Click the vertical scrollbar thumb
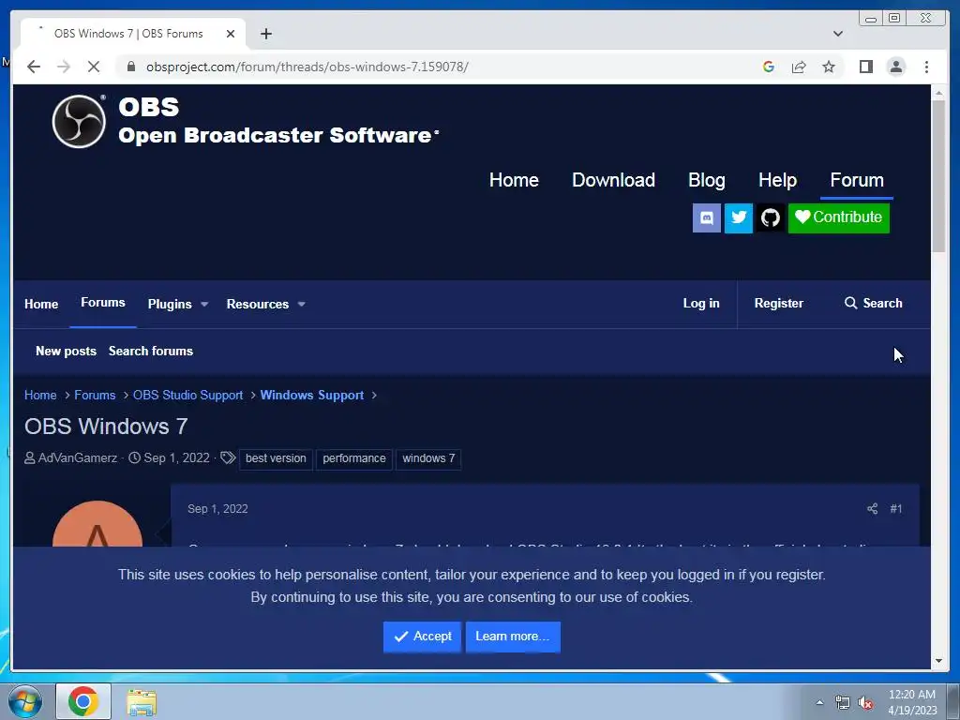 [939, 176]
